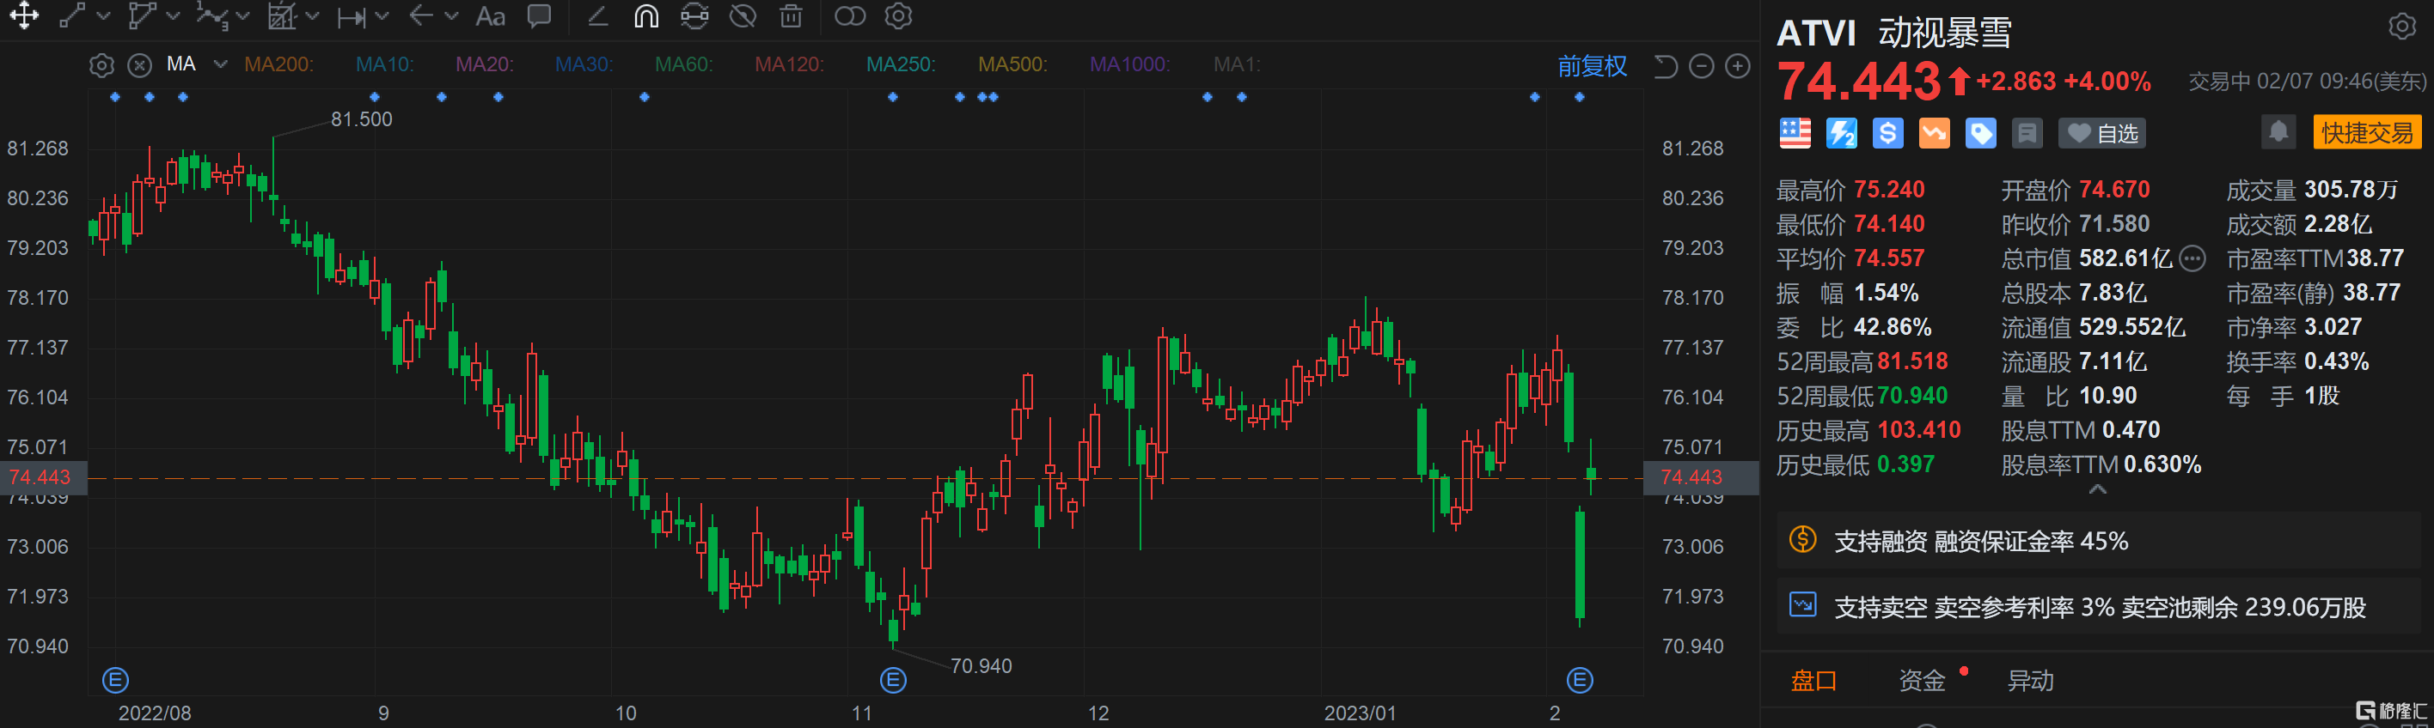Click the orange short-selling trend icon
Image resolution: width=2434 pixels, height=728 pixels.
coord(1934,133)
